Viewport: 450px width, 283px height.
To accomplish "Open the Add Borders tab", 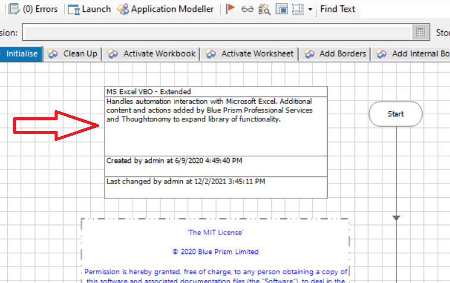I will 335,54.
